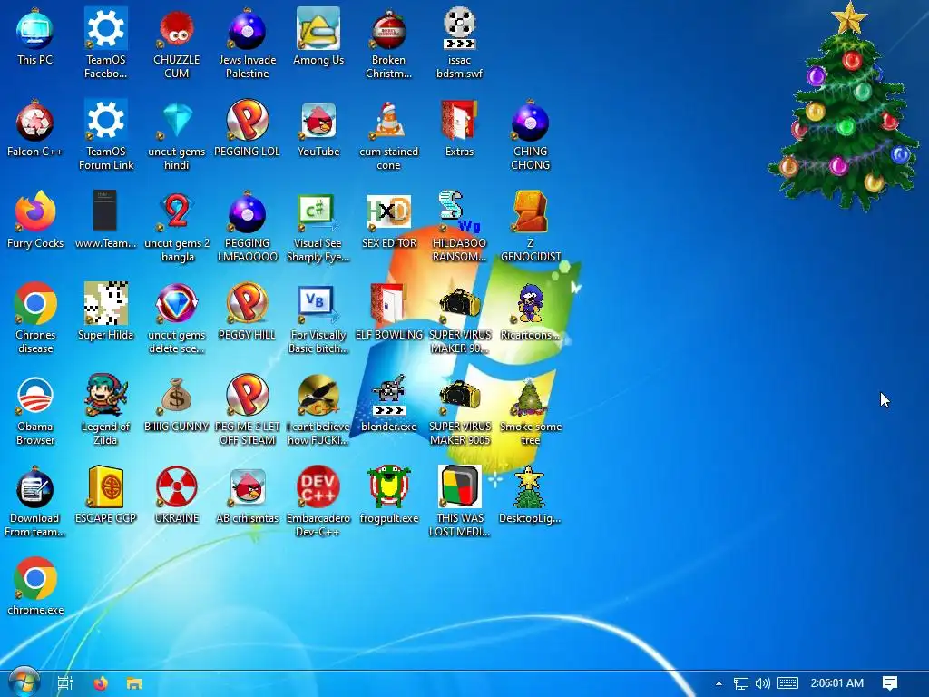Select the blender.exe icon
This screenshot has height=697, width=929.
[388, 404]
